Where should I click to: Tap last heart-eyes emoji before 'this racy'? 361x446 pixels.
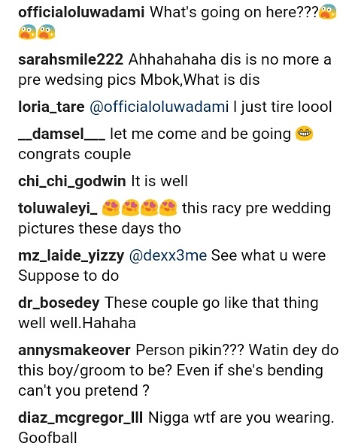pyautogui.click(x=168, y=208)
